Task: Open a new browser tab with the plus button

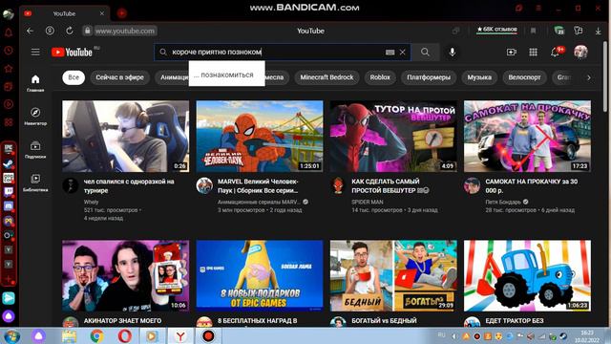Action: [121, 13]
